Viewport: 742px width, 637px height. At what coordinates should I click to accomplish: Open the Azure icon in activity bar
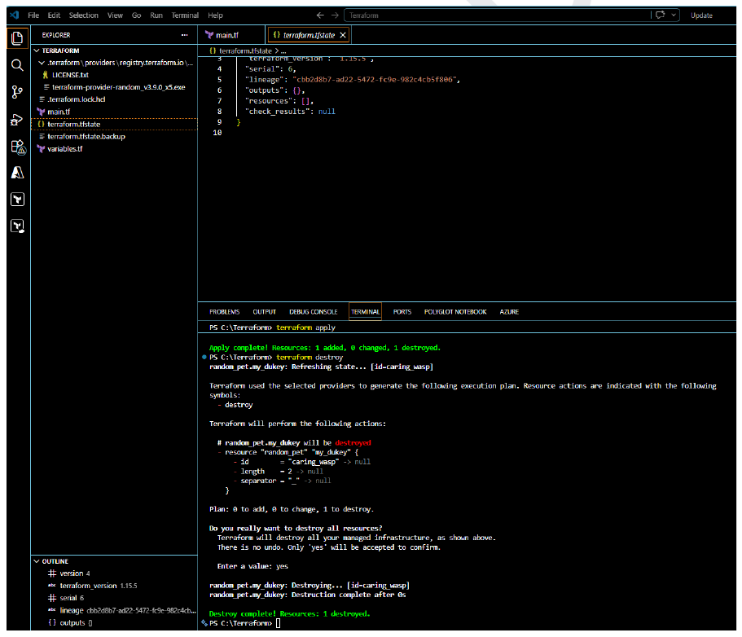click(17, 173)
